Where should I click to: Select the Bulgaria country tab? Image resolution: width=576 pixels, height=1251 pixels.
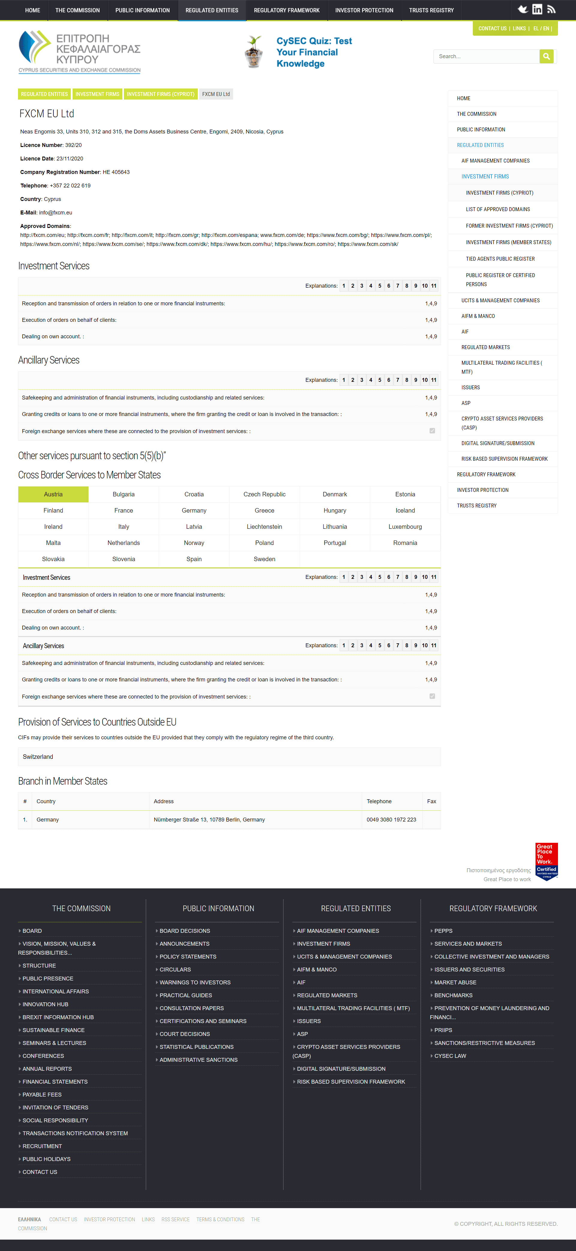[123, 494]
